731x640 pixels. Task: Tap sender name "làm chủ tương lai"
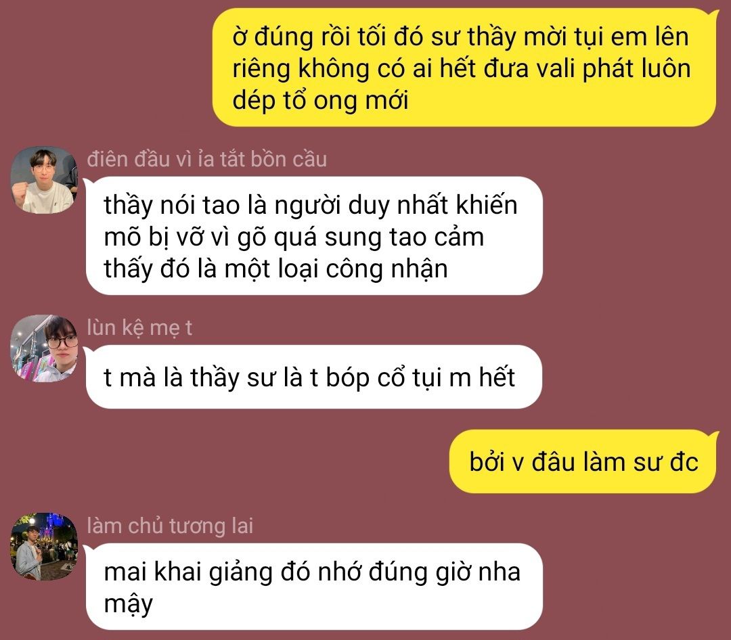tap(170, 526)
